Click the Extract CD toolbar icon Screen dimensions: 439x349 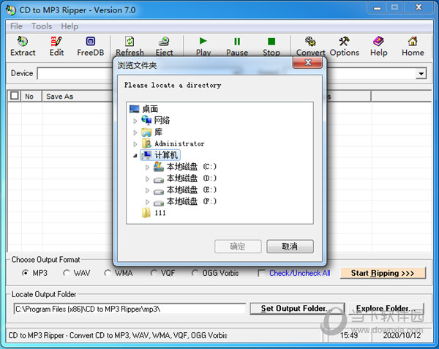[23, 42]
